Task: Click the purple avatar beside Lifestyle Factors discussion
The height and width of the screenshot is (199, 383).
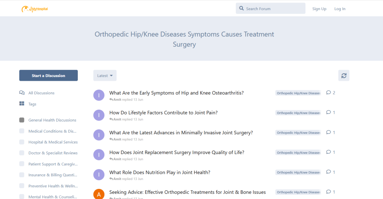Action: 99,115
